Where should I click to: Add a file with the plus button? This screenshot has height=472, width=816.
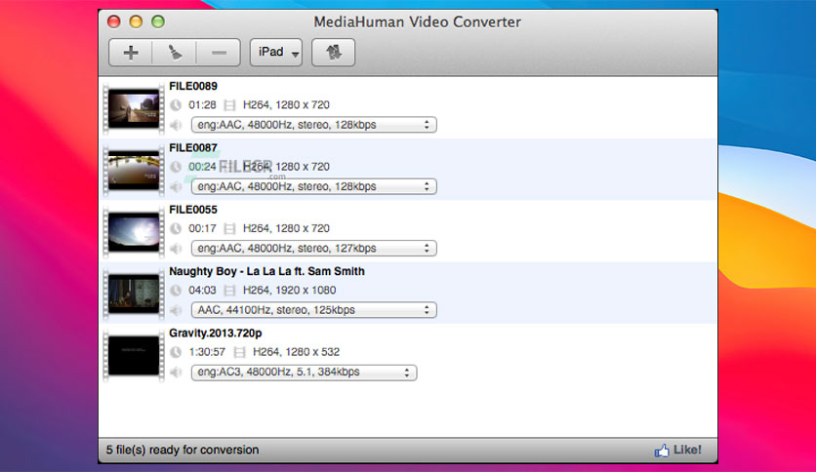pos(131,53)
